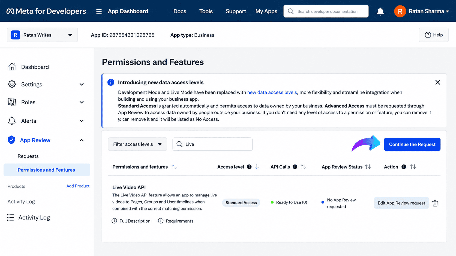Click the Meta for Developers logo
Viewport: 456px width, 256px height.
[x=46, y=11]
